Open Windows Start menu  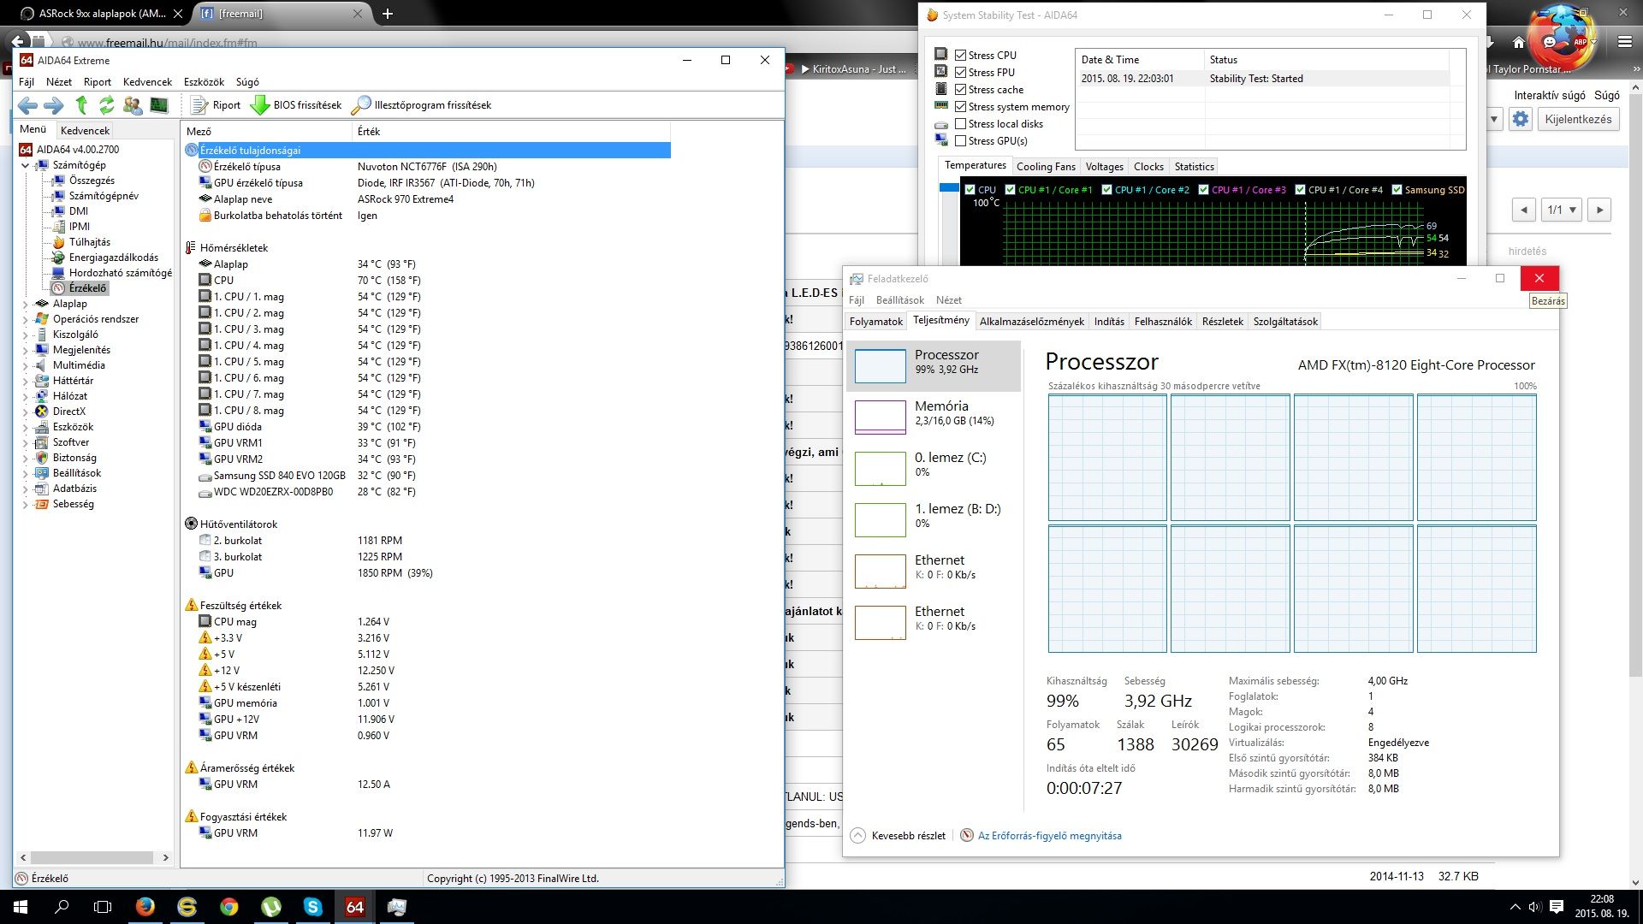[21, 907]
